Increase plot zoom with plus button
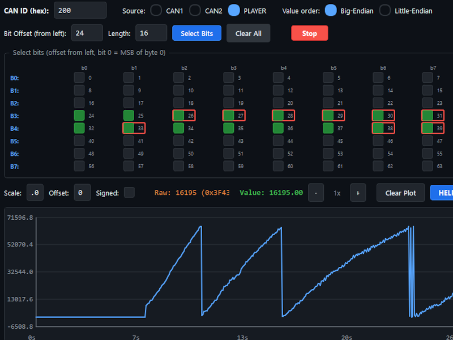Screen dimensions: 453x340 [357, 193]
